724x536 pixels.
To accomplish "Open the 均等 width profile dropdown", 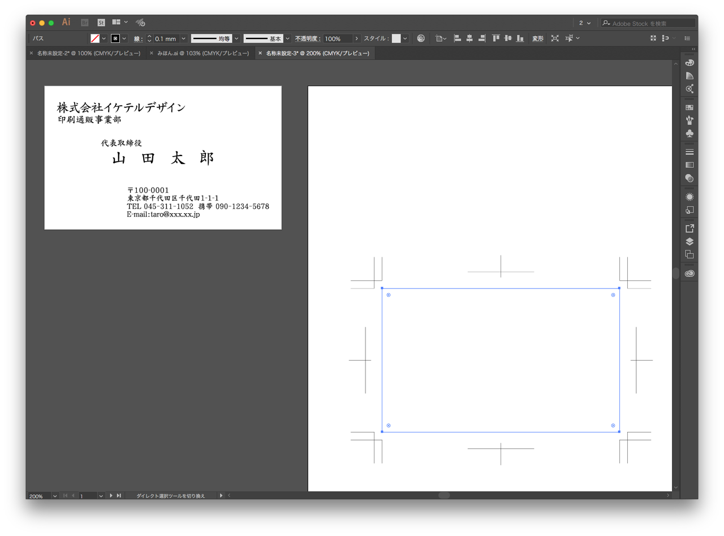I will coord(236,38).
